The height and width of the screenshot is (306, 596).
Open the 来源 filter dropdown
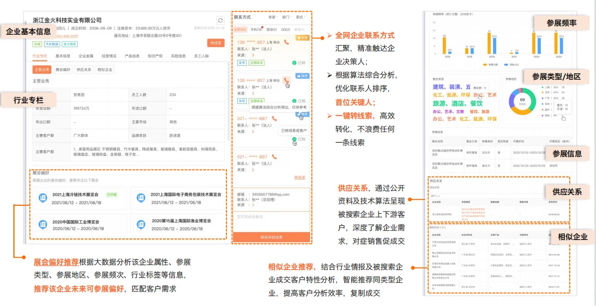[x=273, y=17]
